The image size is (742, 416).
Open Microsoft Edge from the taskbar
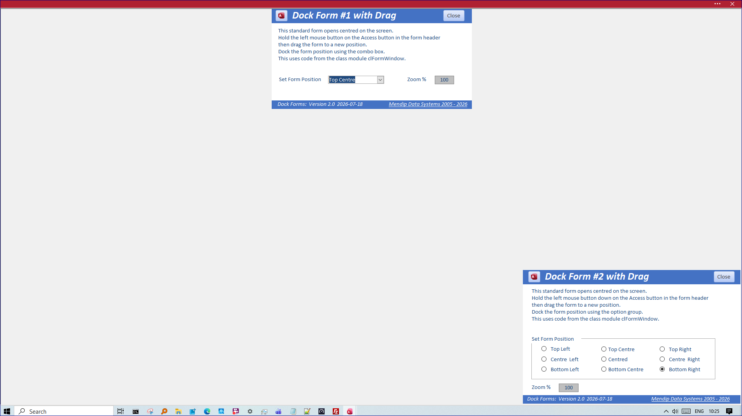pos(207,411)
